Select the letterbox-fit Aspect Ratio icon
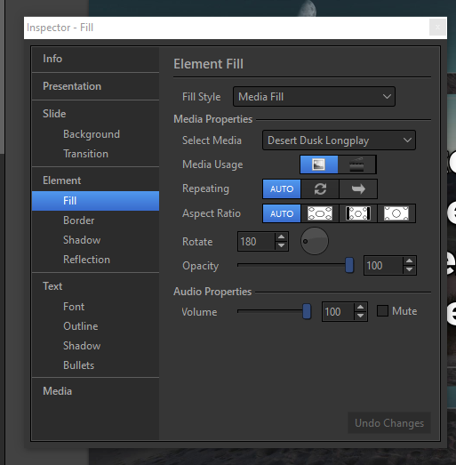The height and width of the screenshot is (465, 456). [x=358, y=213]
